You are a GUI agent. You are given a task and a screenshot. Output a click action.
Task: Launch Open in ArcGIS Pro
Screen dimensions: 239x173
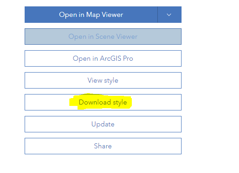click(x=103, y=58)
